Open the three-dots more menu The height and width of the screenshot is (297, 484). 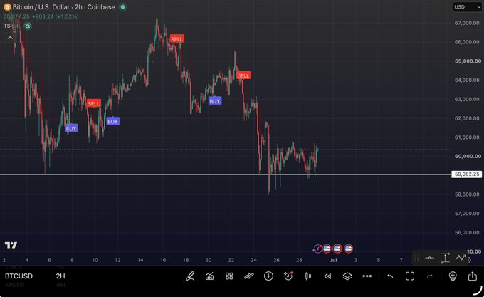click(x=367, y=276)
